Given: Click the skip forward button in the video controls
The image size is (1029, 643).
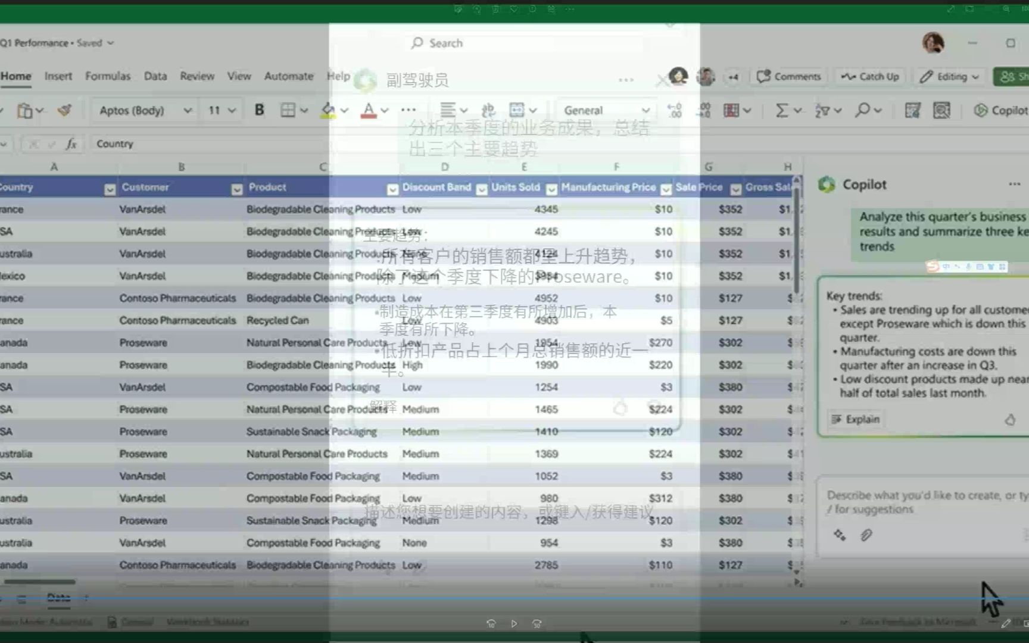Looking at the screenshot, I should point(537,623).
